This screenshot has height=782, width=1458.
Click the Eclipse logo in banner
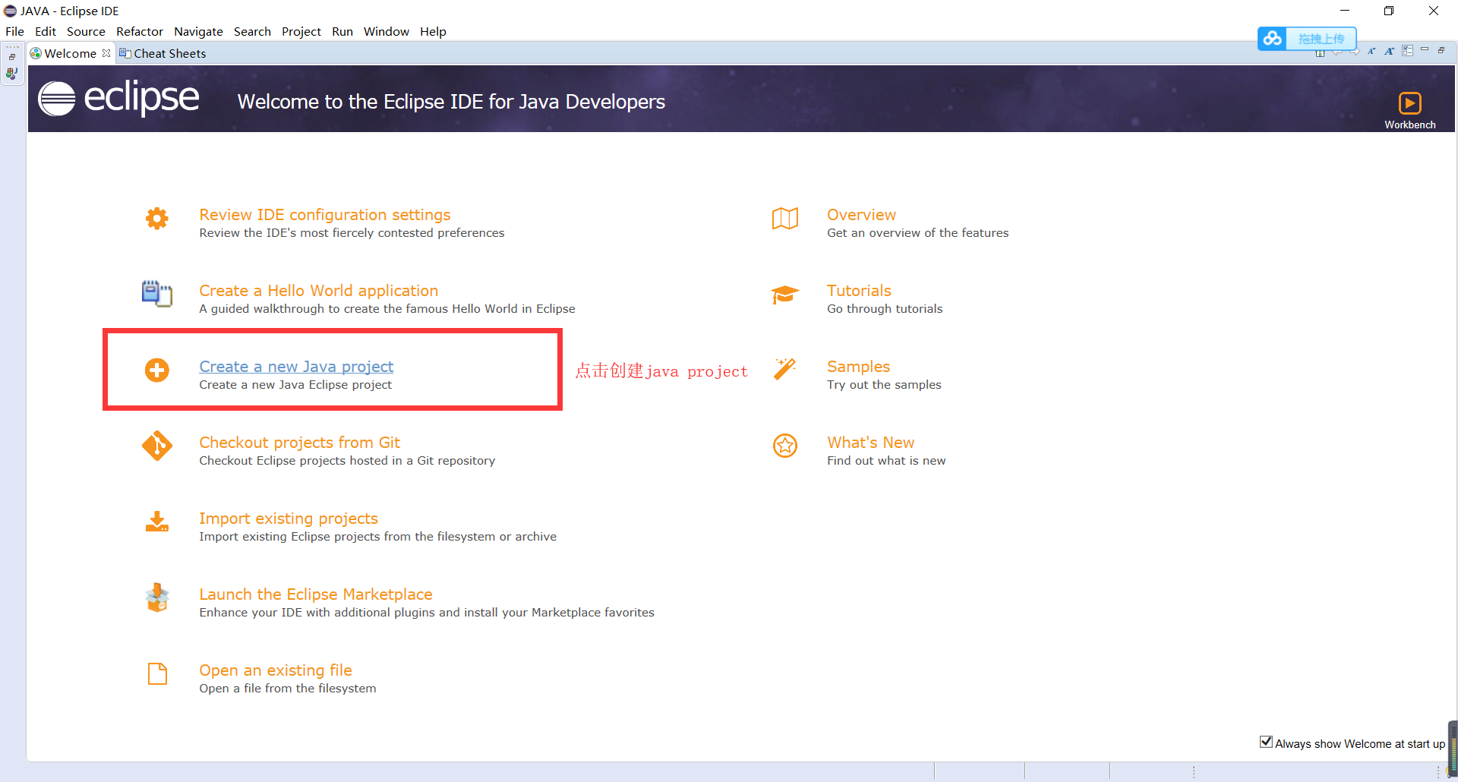tap(118, 99)
